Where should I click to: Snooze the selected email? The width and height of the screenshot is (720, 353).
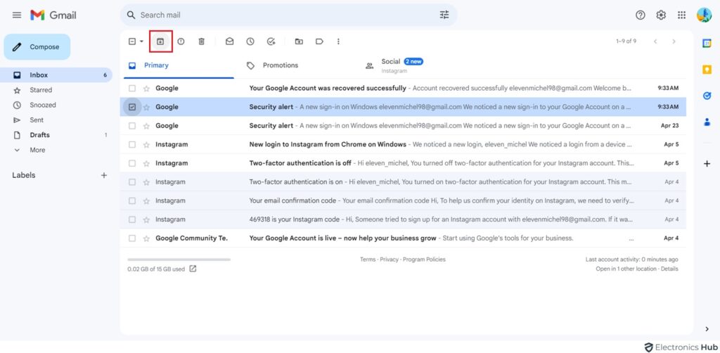tap(250, 41)
